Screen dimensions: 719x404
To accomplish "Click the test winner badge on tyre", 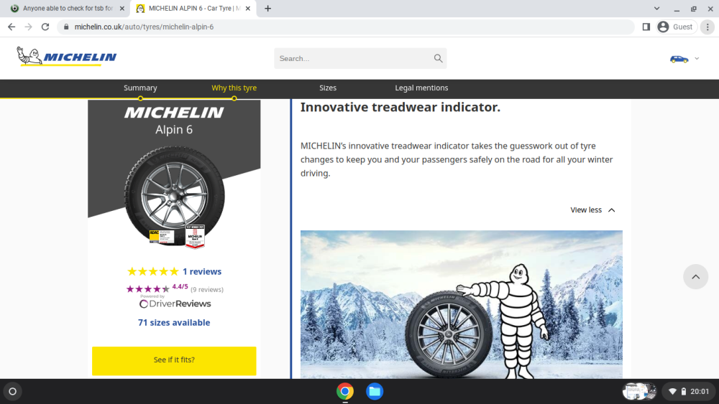I will [195, 236].
